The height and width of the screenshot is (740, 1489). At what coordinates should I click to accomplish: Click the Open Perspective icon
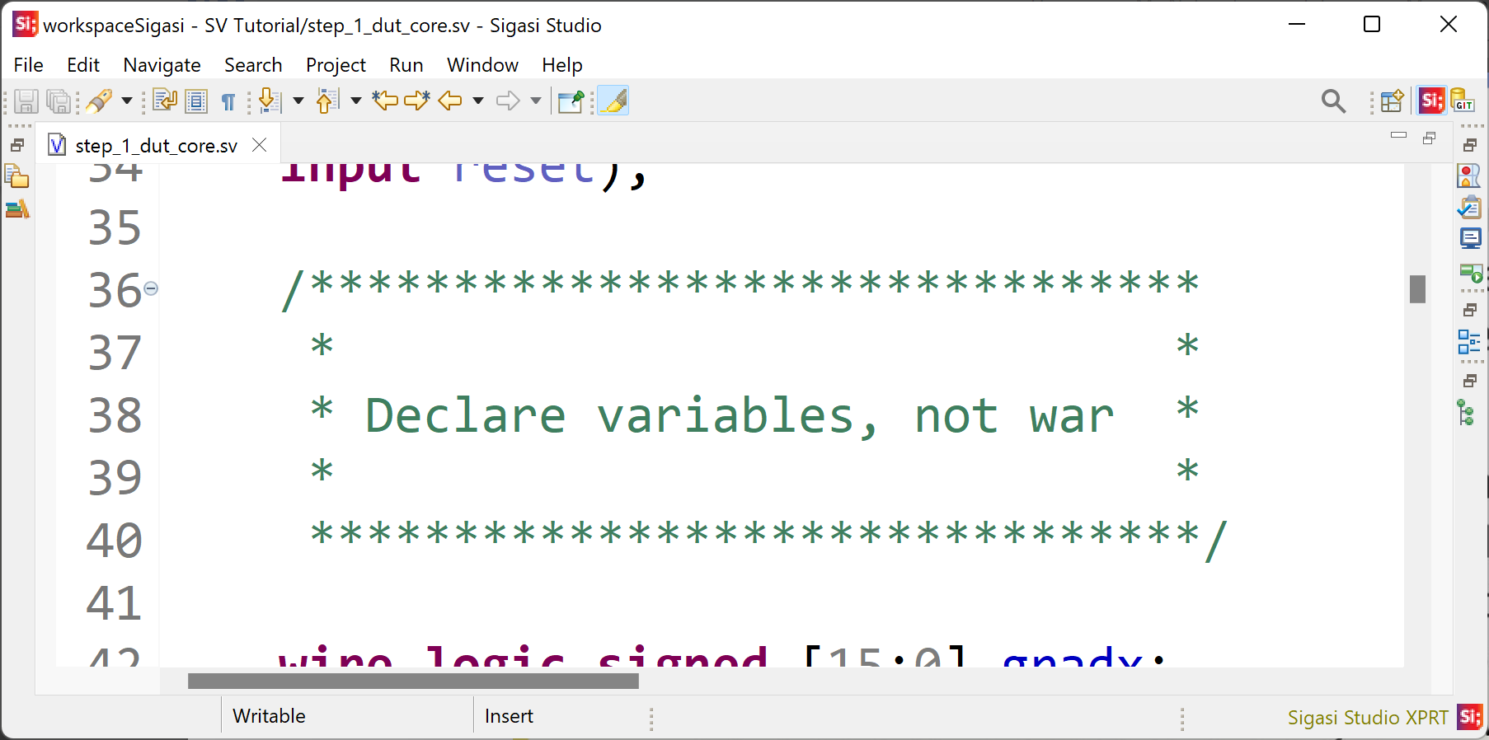pos(1393,101)
